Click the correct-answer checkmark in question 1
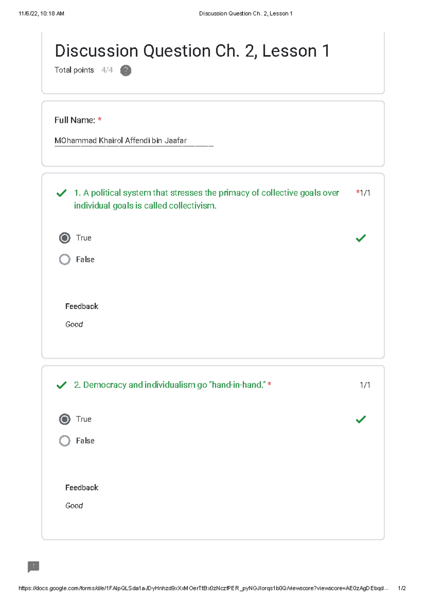The height and width of the screenshot is (602, 425). [x=361, y=238]
